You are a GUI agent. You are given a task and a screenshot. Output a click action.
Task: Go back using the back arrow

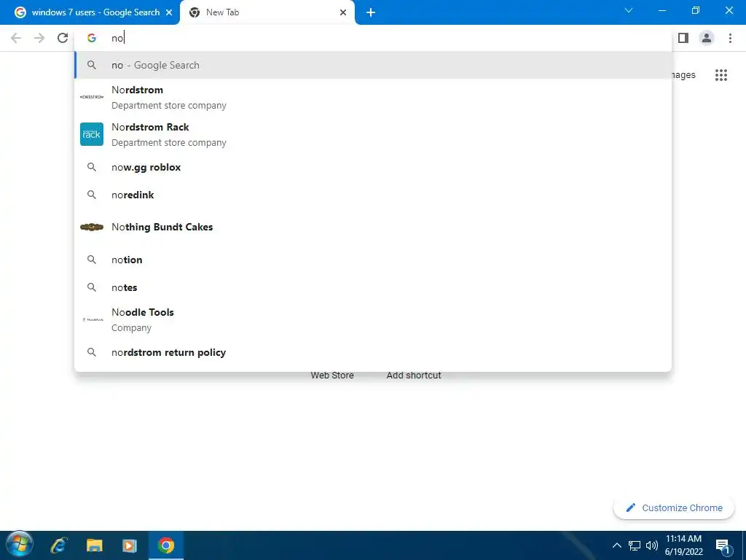[x=16, y=38]
